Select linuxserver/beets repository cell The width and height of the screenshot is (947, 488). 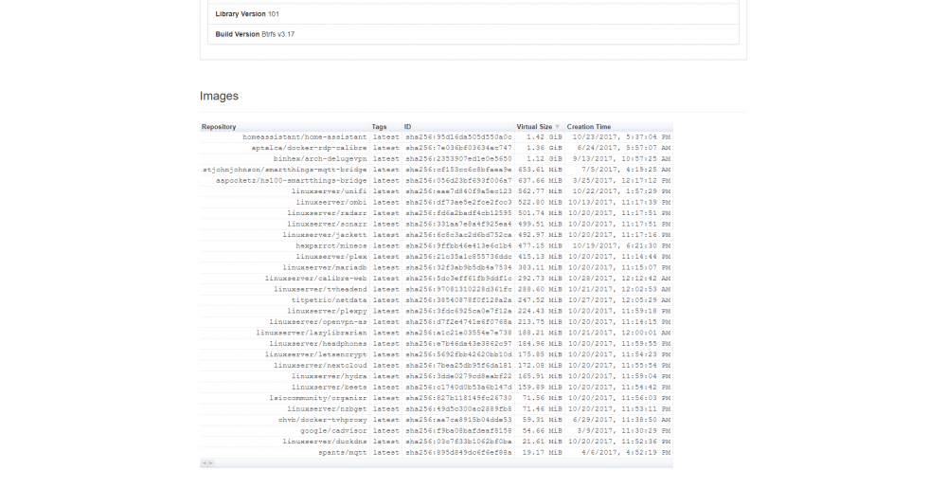[x=330, y=388]
